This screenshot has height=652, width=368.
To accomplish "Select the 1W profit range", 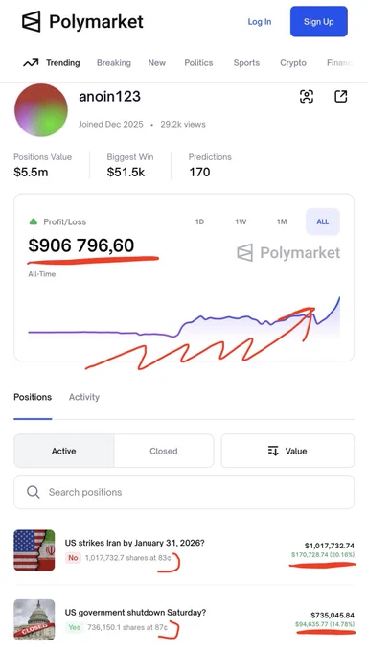I will coord(241,221).
